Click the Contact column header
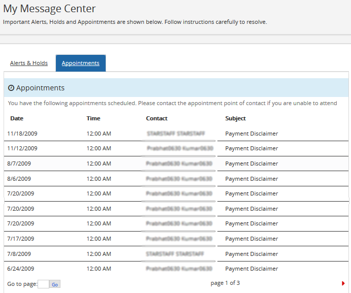The height and width of the screenshot is (293, 351). [156, 118]
